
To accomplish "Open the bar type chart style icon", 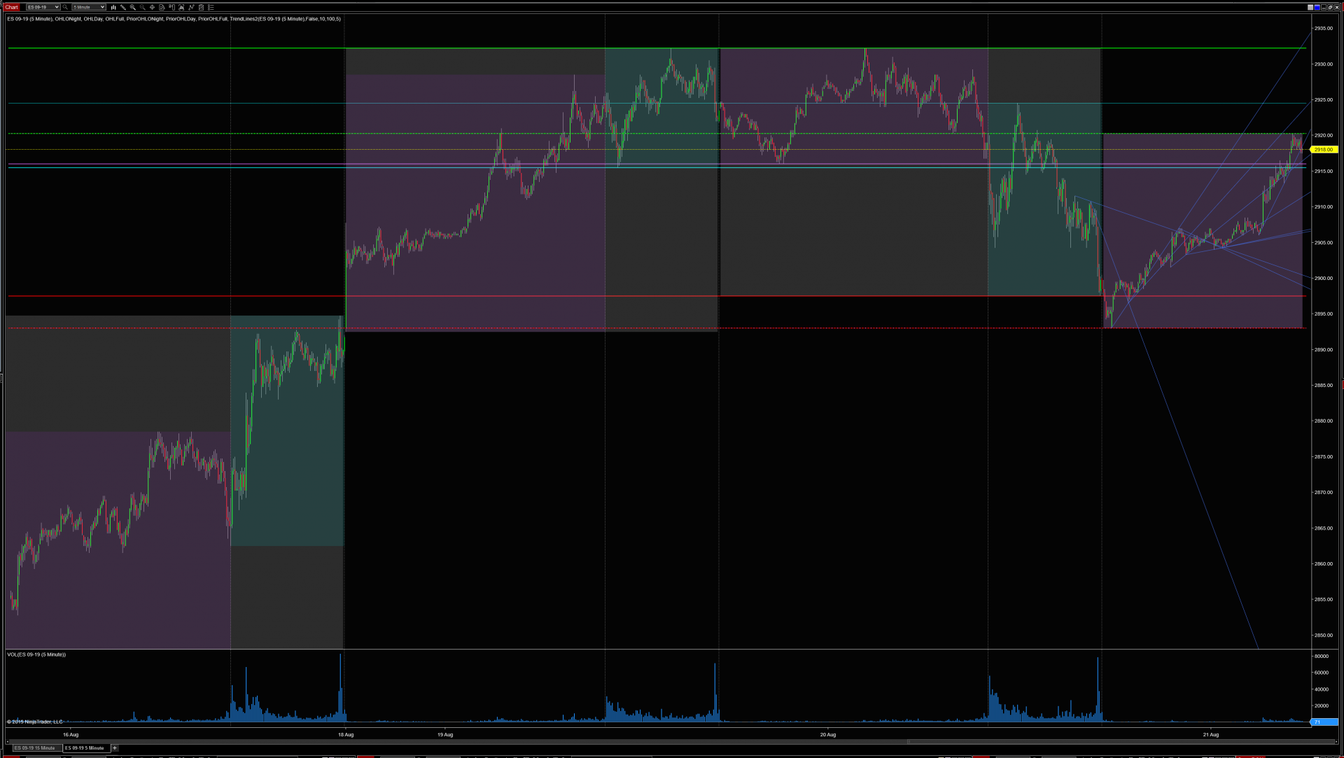I will [113, 7].
